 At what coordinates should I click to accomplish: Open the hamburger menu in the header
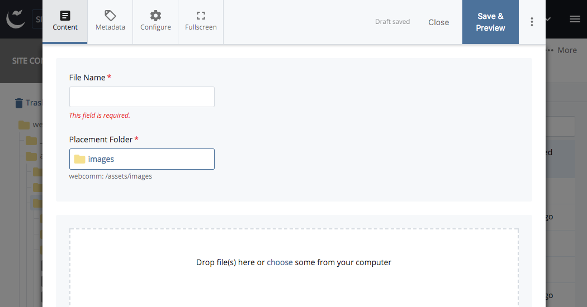pyautogui.click(x=575, y=19)
